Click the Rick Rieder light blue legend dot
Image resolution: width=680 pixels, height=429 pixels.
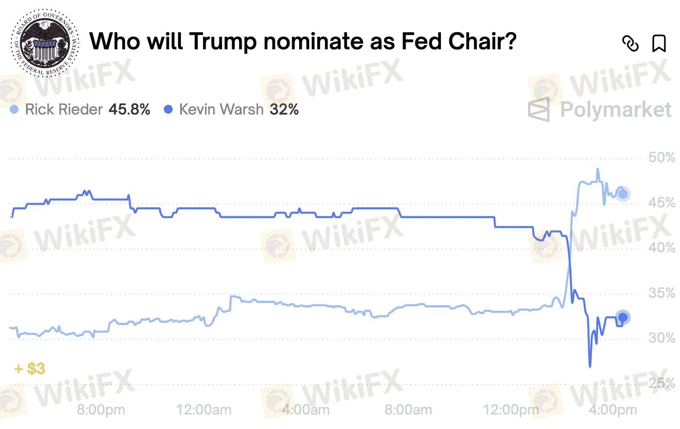15,109
